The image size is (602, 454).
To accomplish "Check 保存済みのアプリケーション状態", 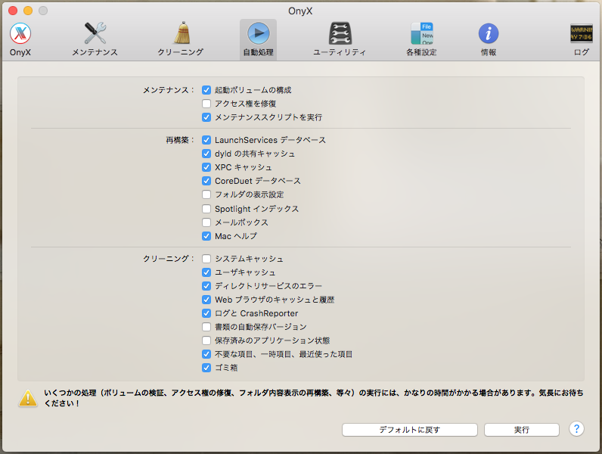I will point(206,340).
